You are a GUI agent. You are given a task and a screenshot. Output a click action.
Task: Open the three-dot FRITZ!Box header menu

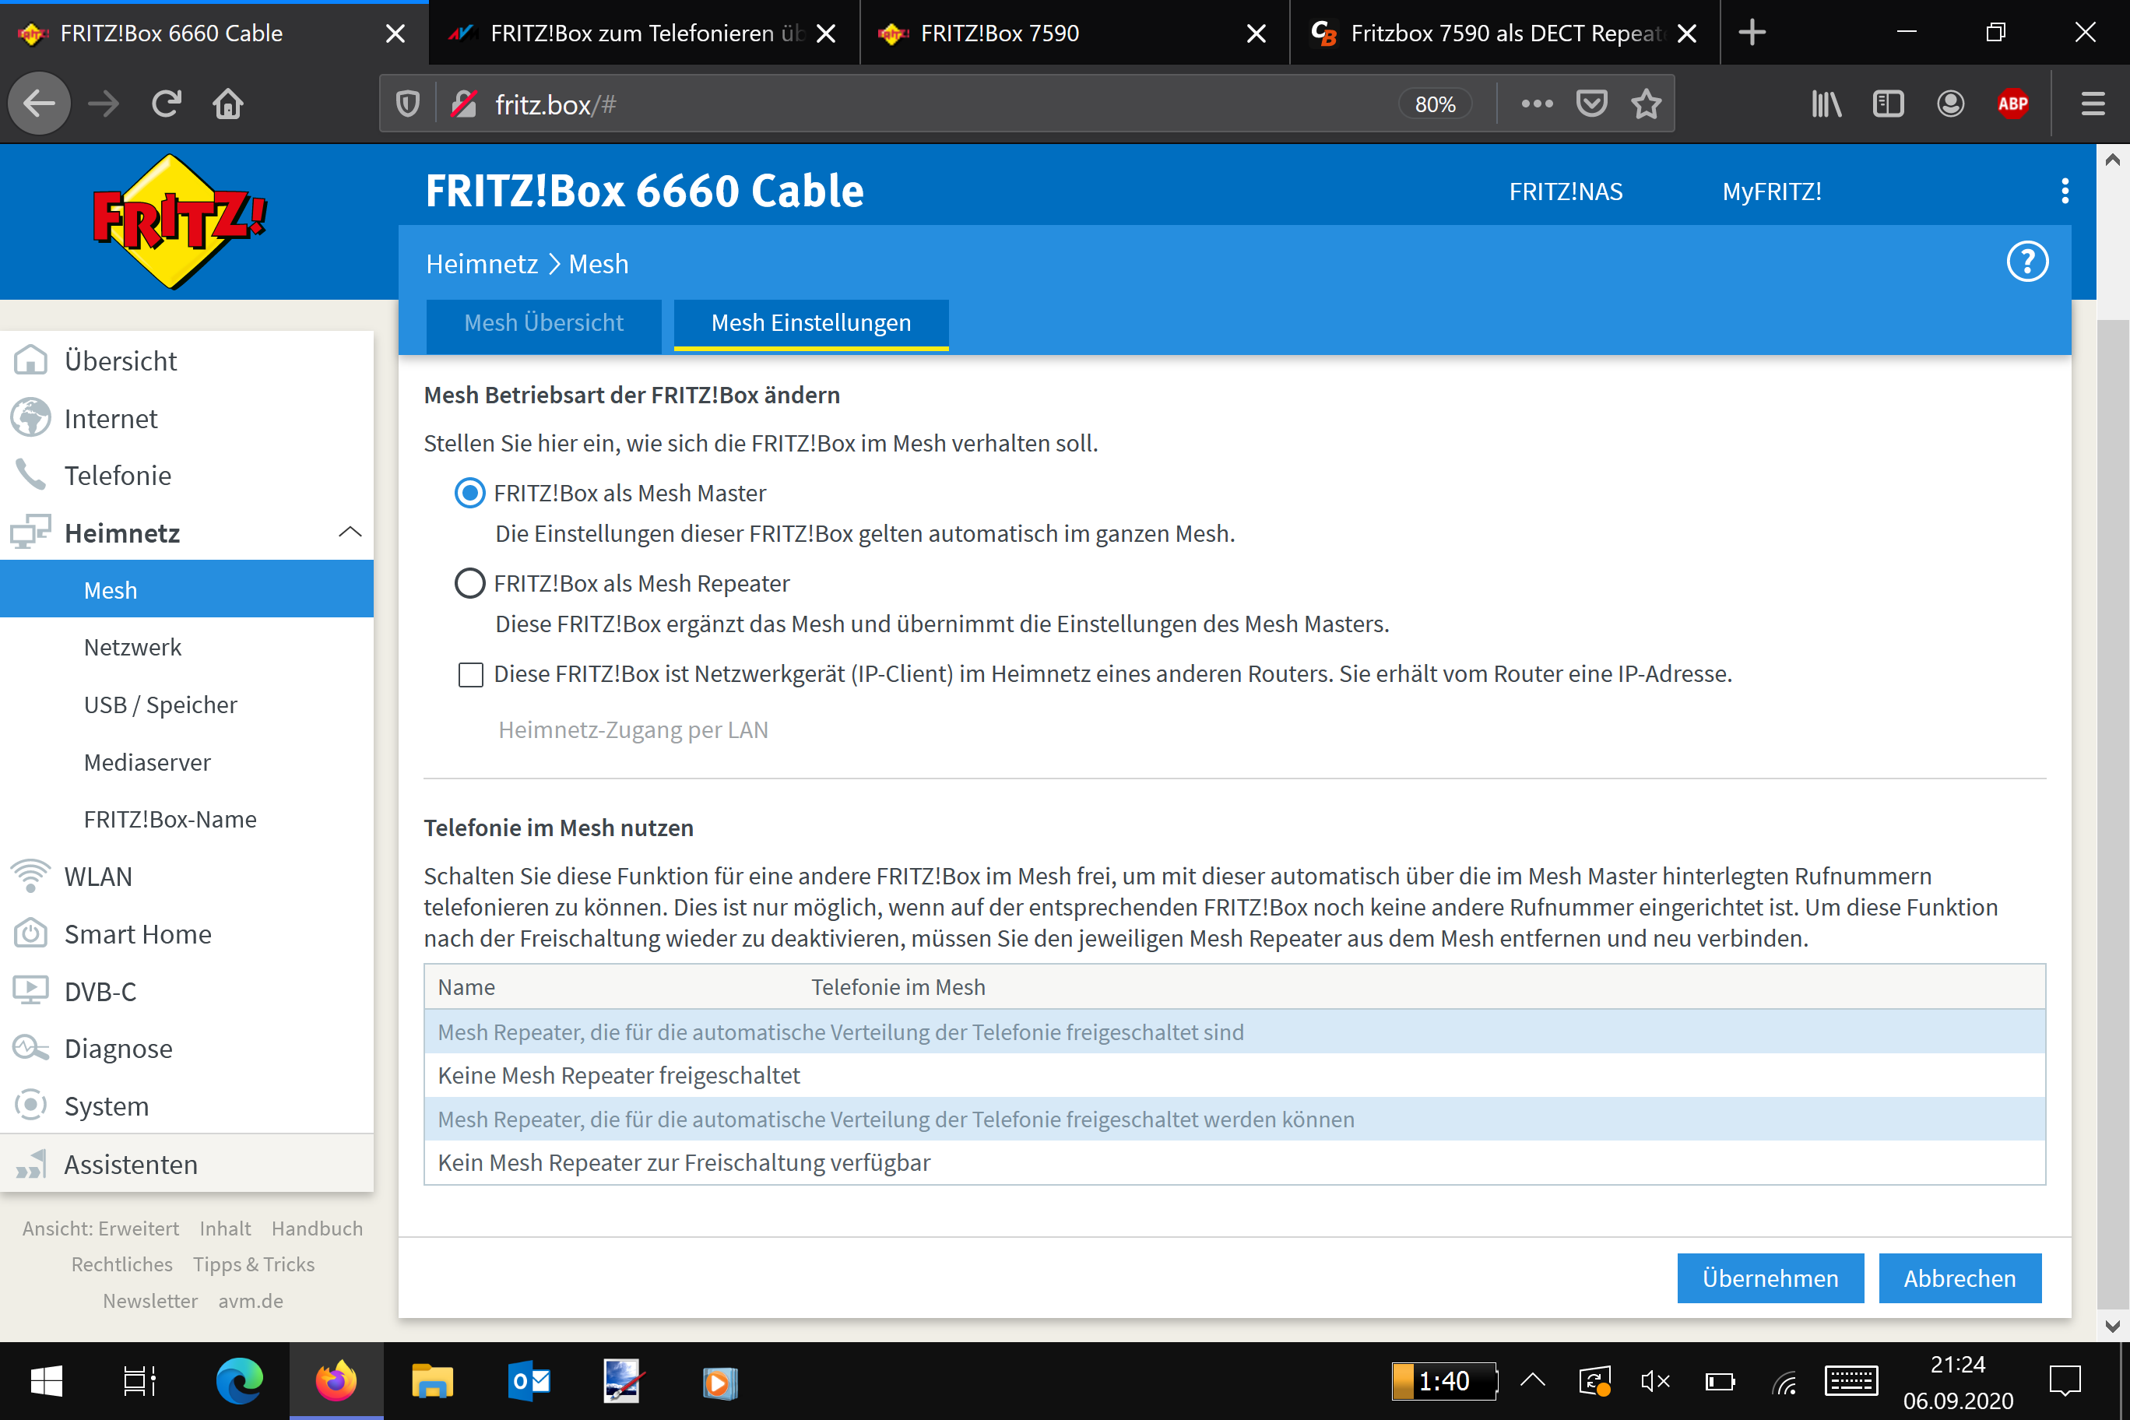[2065, 191]
